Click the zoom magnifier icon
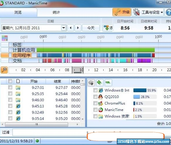 pyautogui.click(x=4, y=70)
